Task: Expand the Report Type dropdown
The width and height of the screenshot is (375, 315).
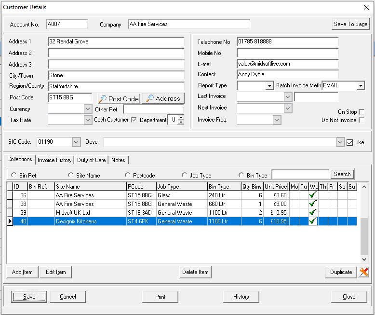Action: (x=269, y=85)
